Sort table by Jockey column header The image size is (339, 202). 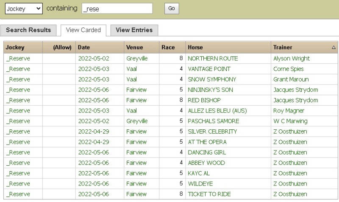pos(15,47)
